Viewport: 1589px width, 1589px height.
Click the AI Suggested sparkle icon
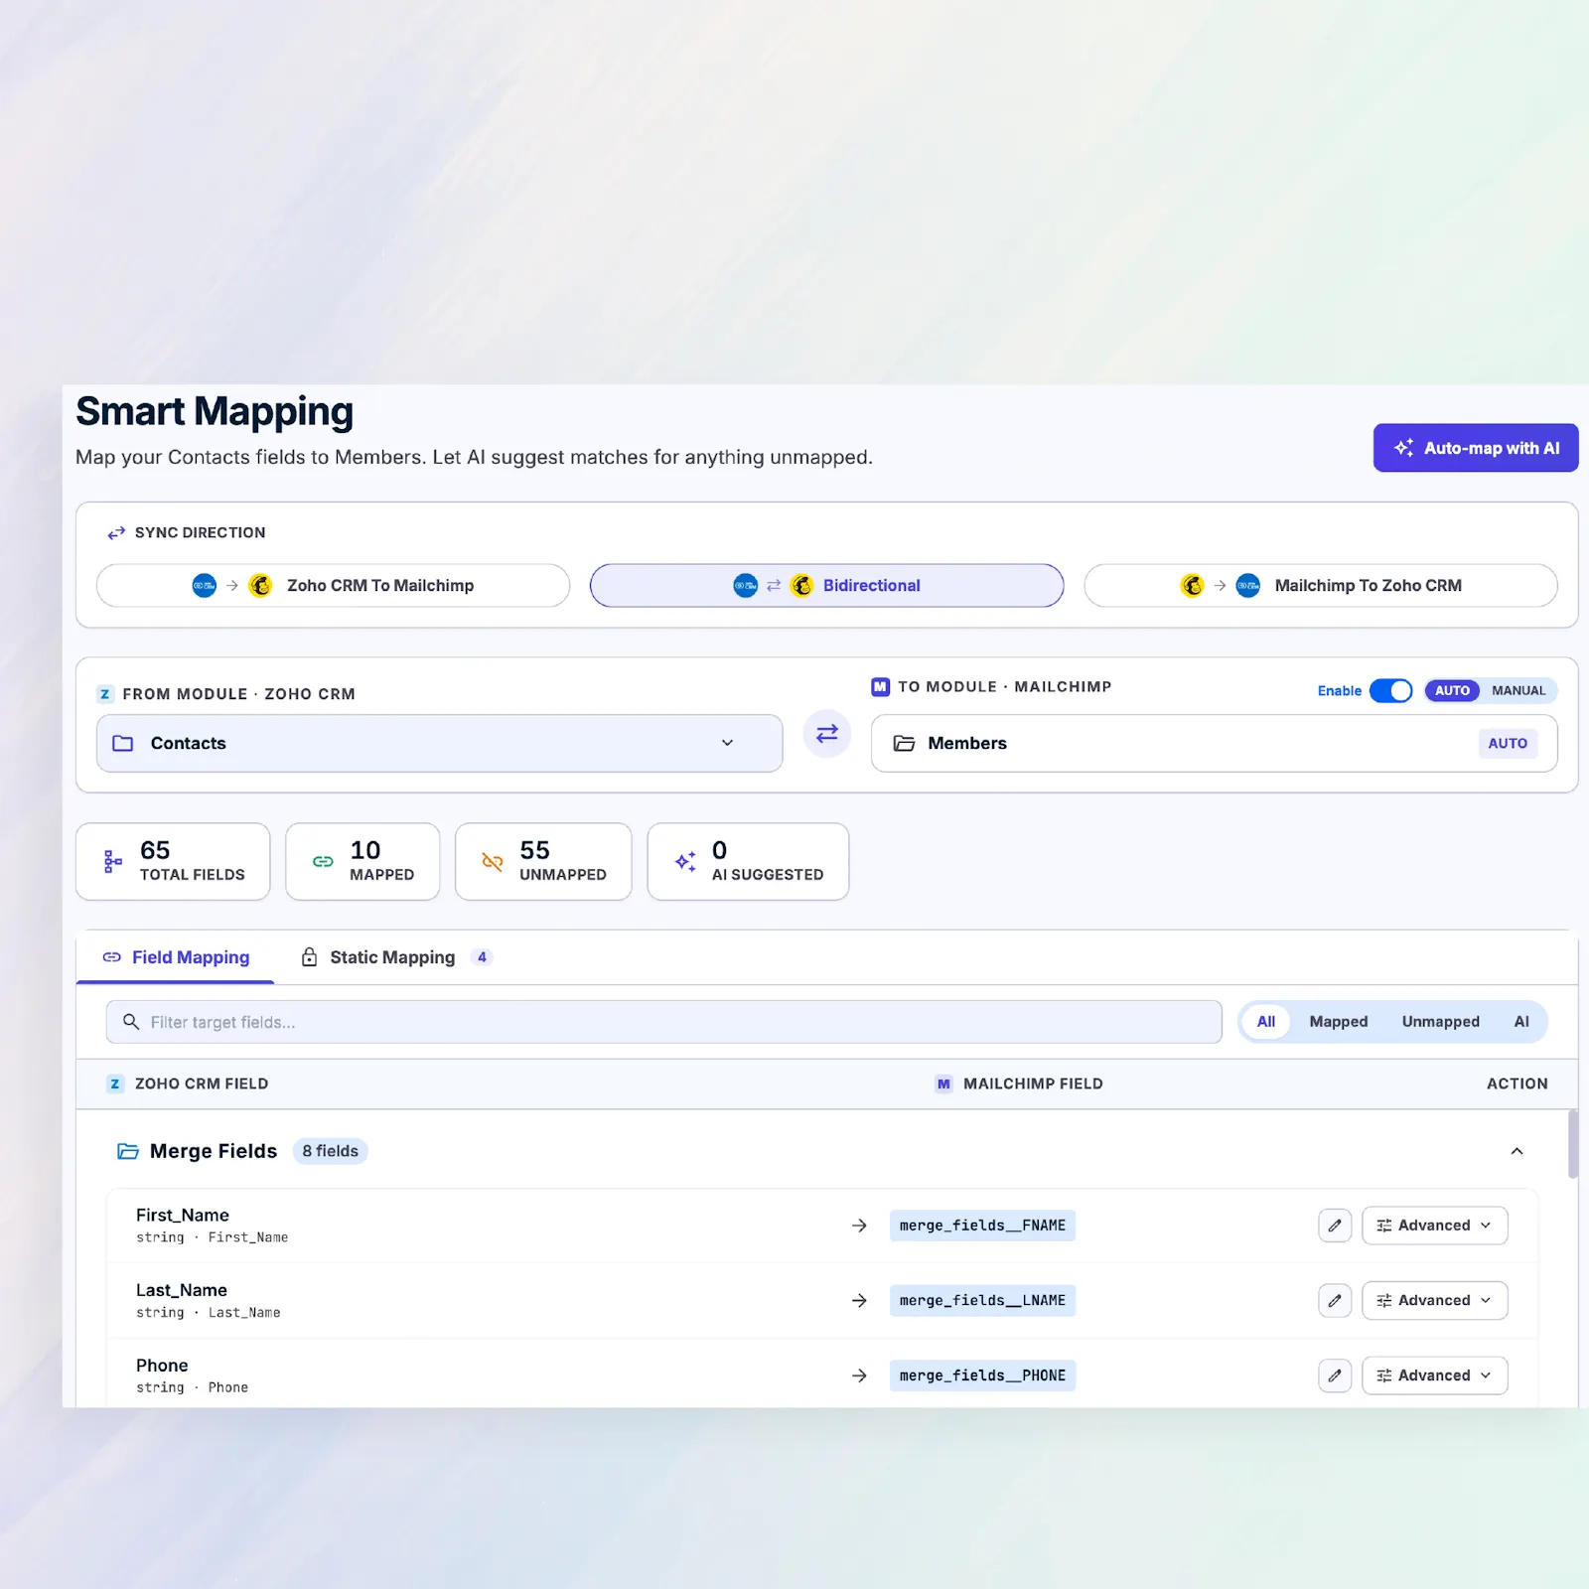[x=685, y=861]
